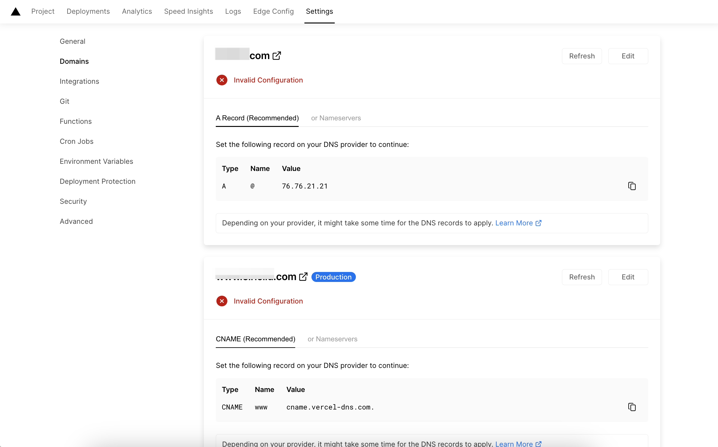The image size is (718, 447).
Task: Switch to Nameservers tab under CNAME section
Action: point(332,339)
